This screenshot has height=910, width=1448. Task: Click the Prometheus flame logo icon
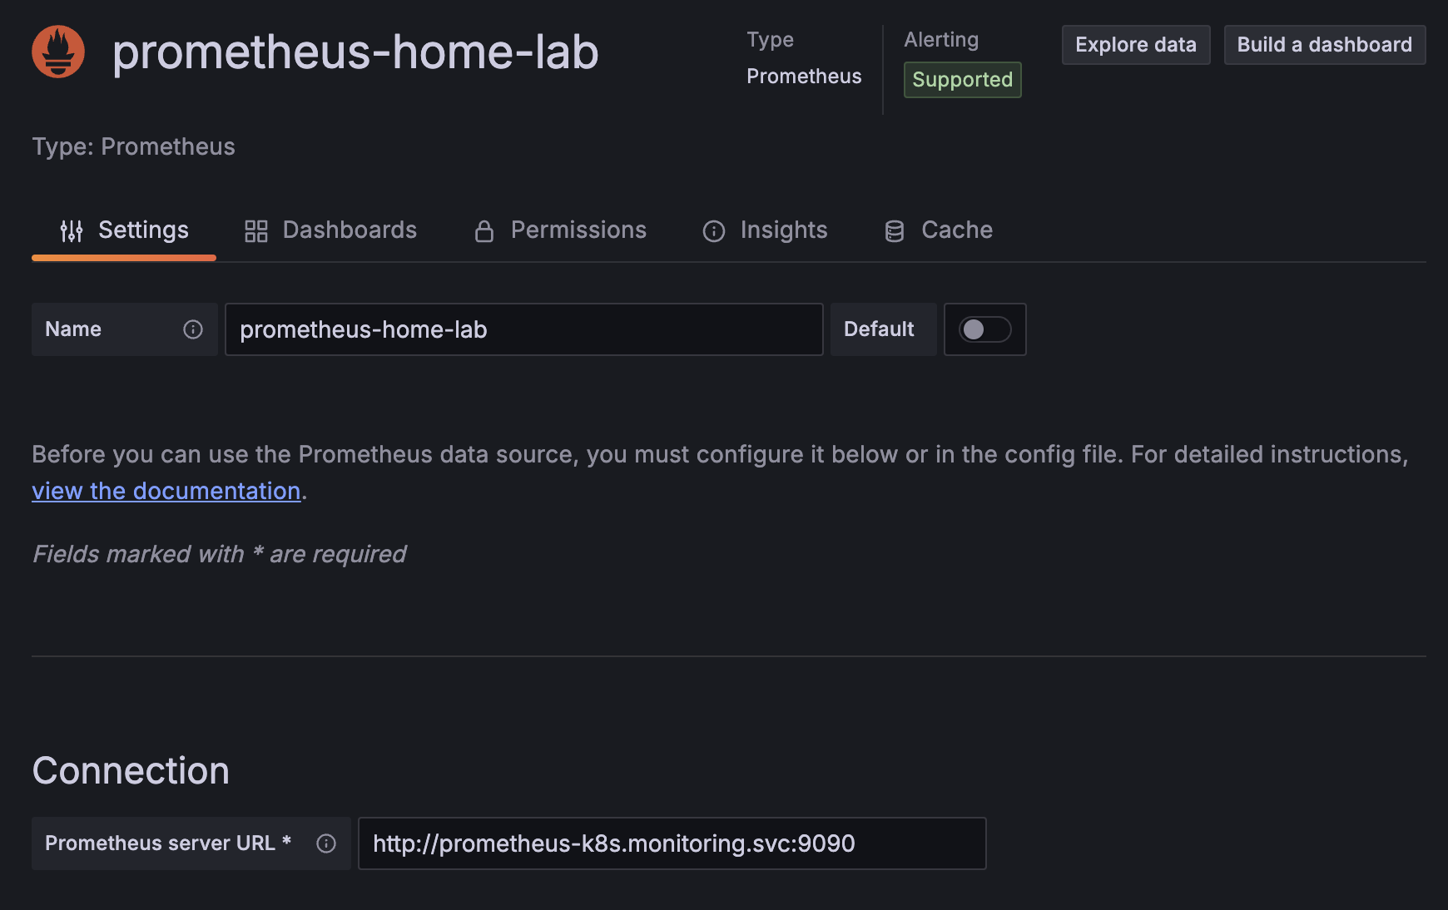click(58, 52)
